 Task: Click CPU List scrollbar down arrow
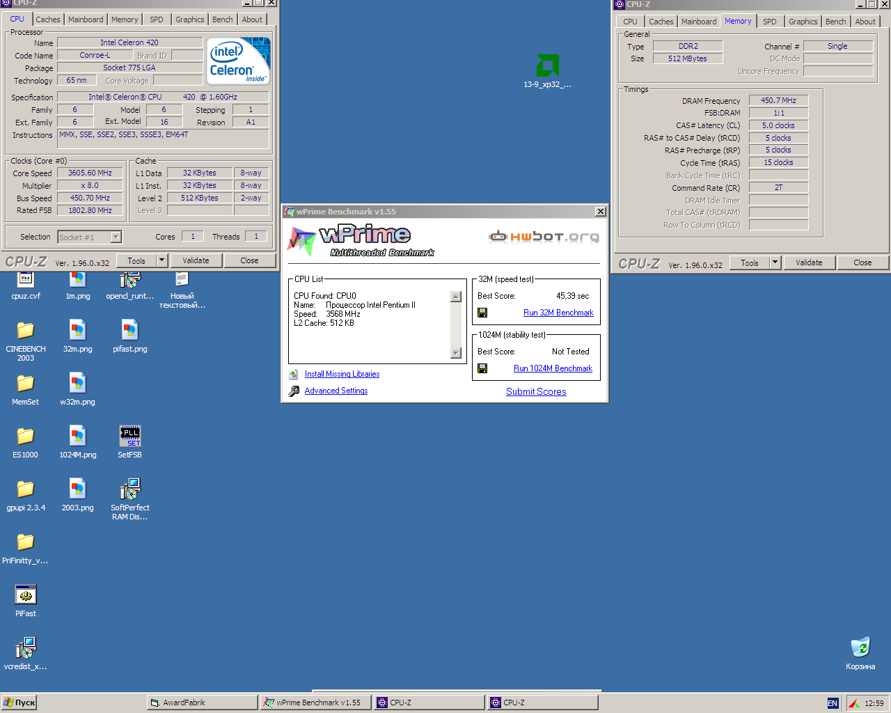pos(456,353)
